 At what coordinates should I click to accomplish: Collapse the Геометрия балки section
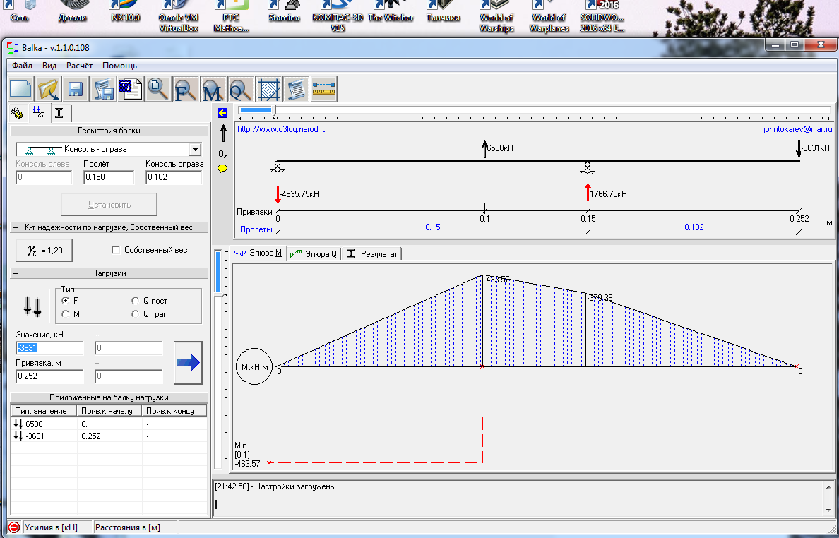coord(15,131)
